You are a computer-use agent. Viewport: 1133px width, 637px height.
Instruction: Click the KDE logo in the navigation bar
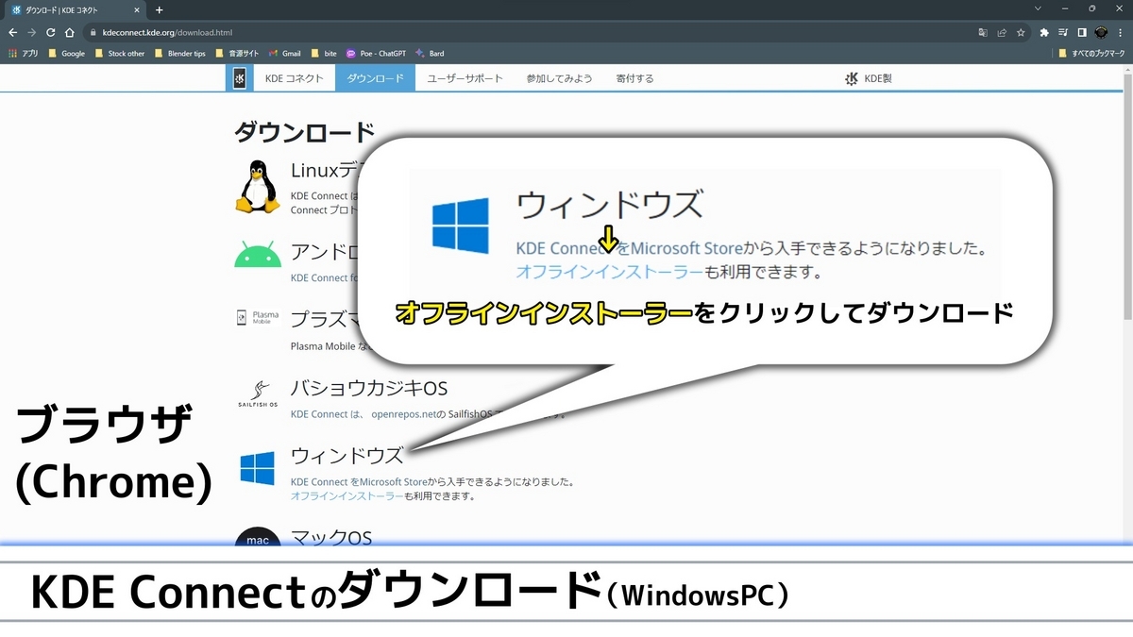pyautogui.click(x=239, y=77)
